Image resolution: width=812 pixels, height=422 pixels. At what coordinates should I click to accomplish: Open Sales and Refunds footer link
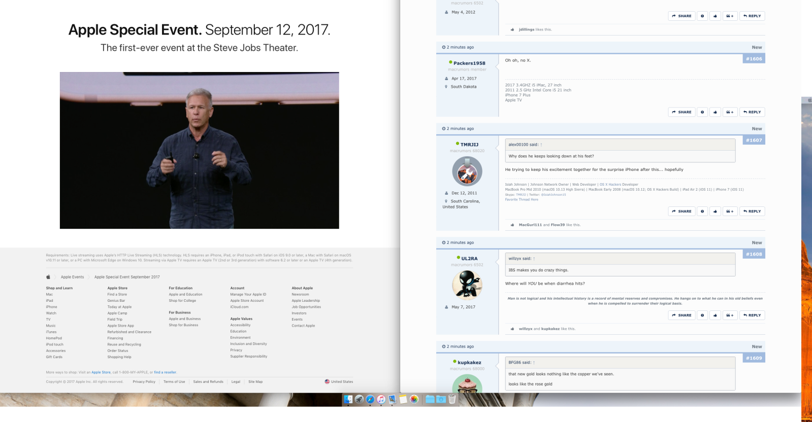click(x=208, y=381)
